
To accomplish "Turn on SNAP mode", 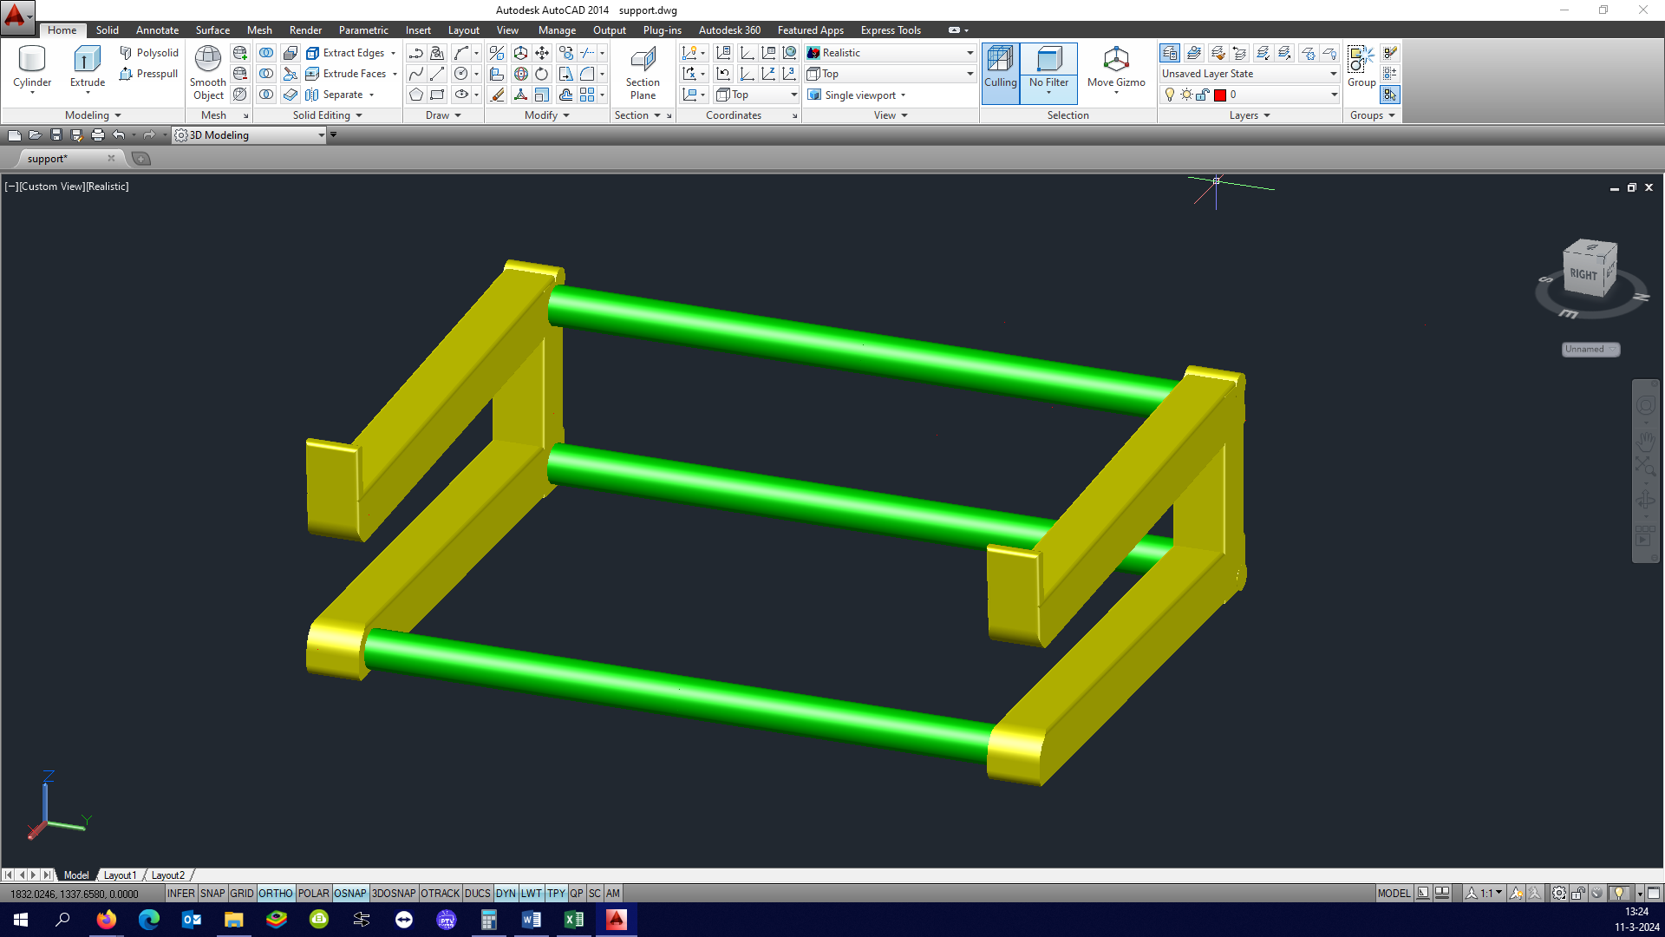I will (212, 893).
